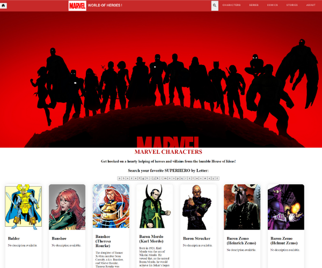Click Baron Zemo (Heinrich Zemo) image
Viewport: 322px width, 268px height.
[242, 207]
